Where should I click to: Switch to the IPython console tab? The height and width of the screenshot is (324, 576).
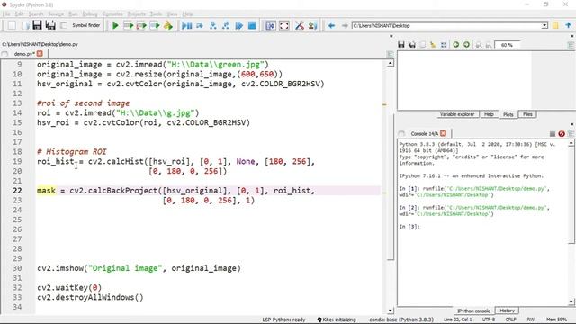[473, 310]
